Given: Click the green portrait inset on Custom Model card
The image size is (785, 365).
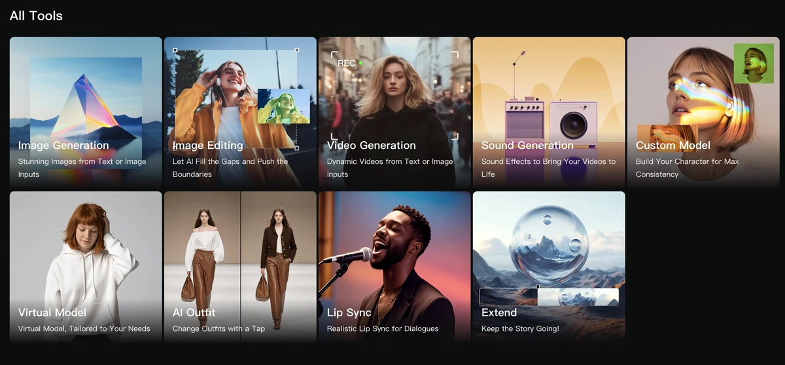Looking at the screenshot, I should coord(754,63).
